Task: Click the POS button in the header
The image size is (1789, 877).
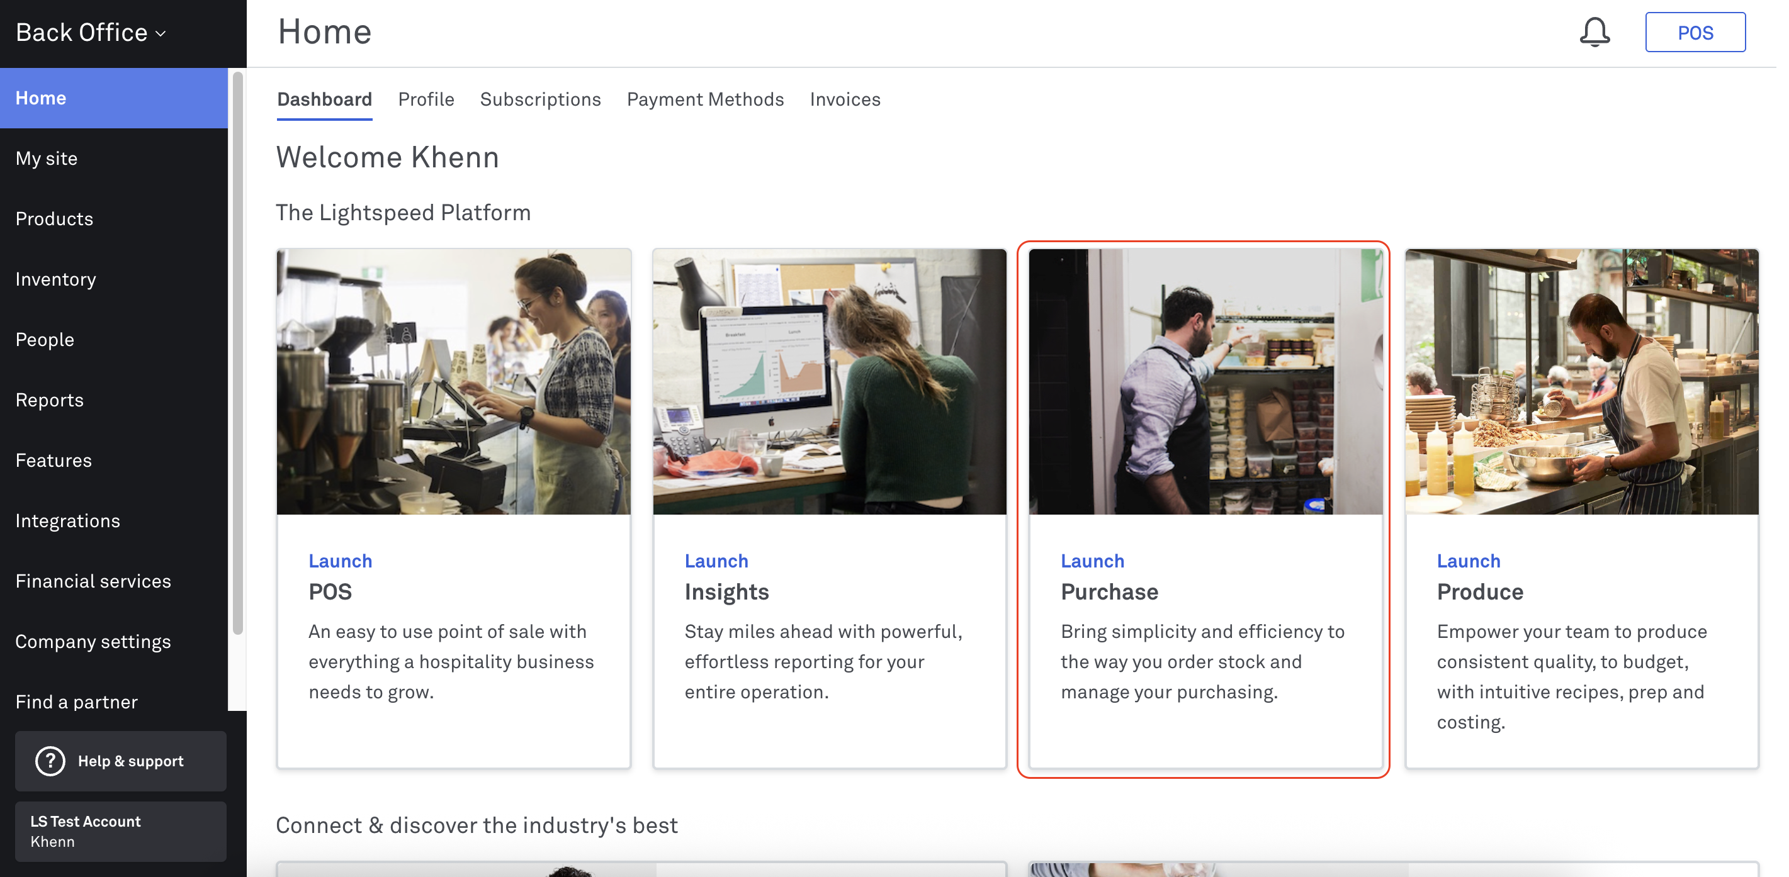Action: (x=1695, y=32)
